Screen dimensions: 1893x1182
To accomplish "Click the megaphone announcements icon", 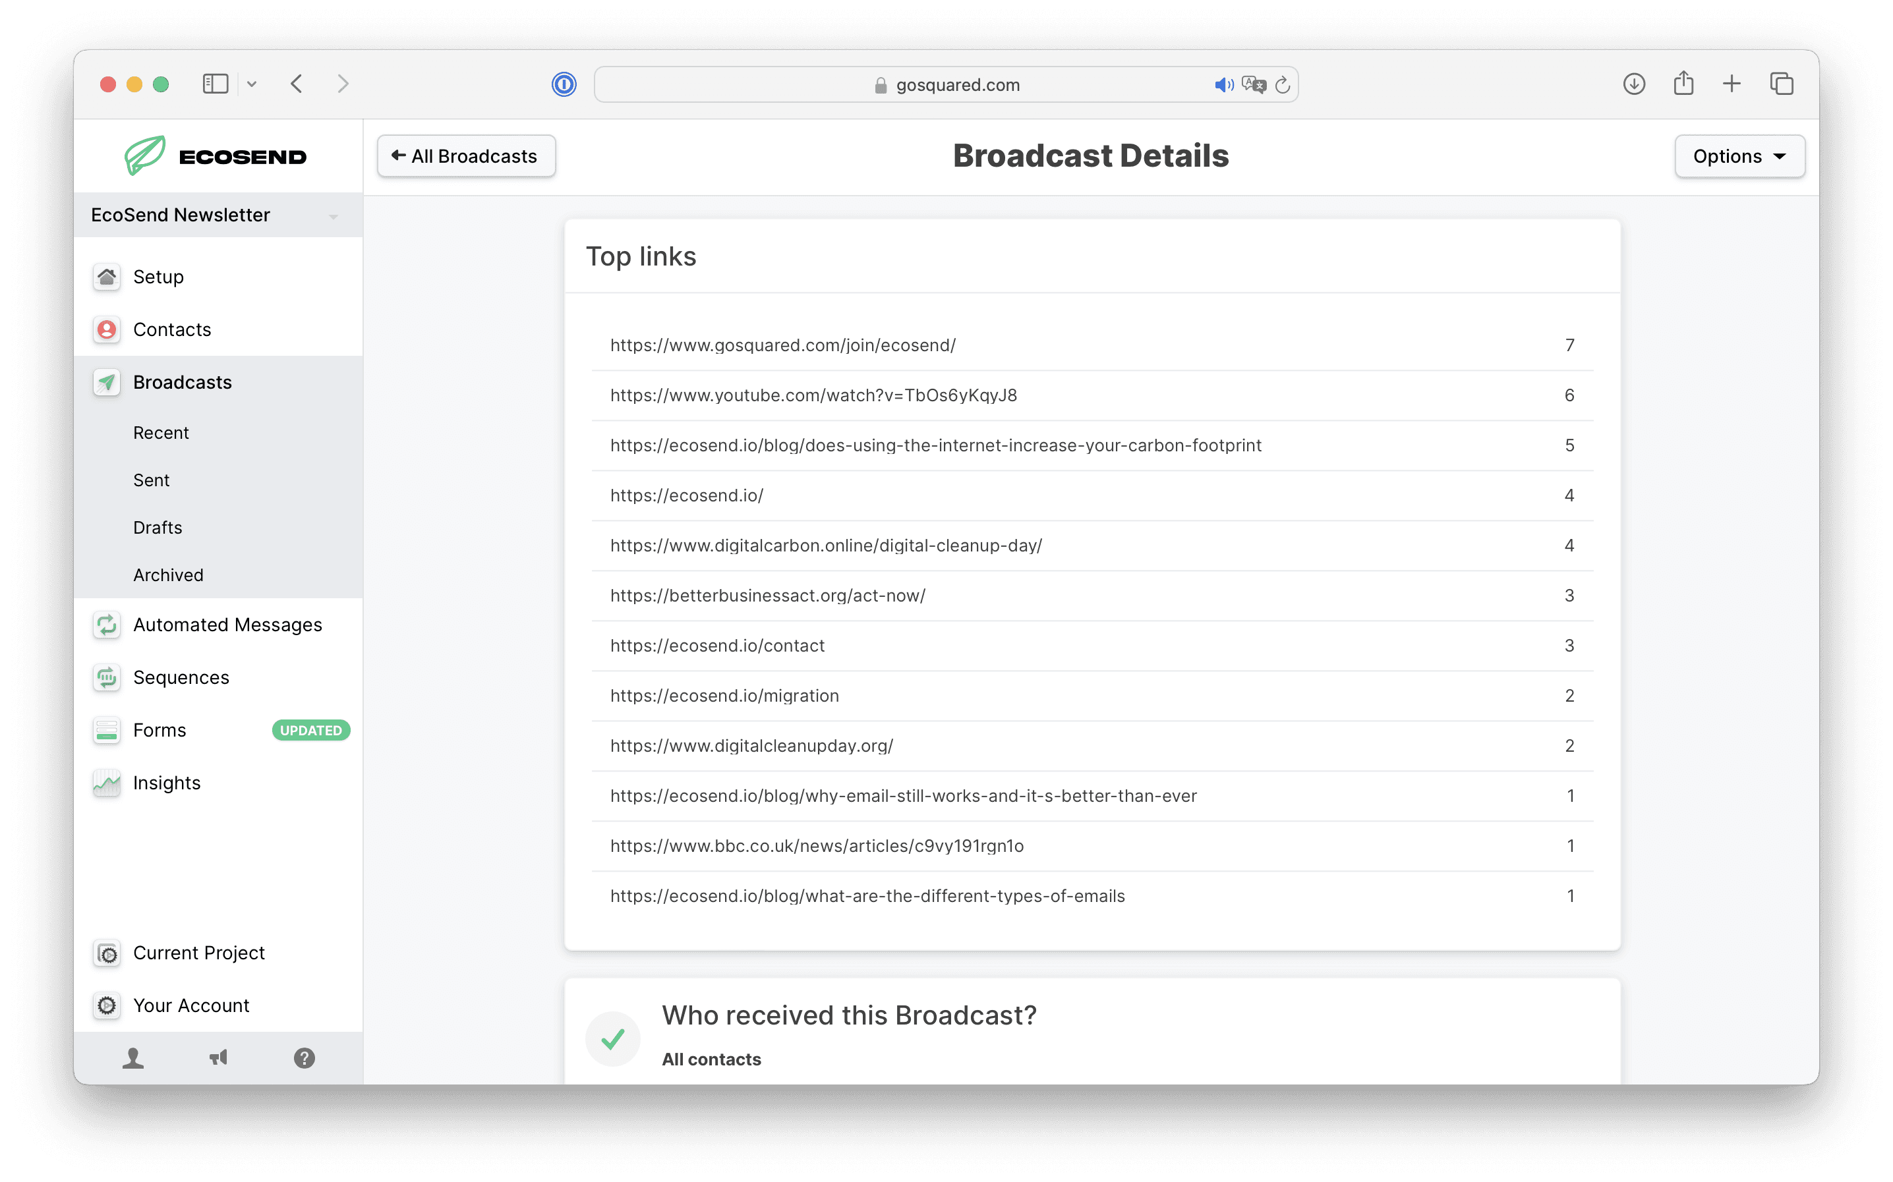I will click(x=218, y=1057).
